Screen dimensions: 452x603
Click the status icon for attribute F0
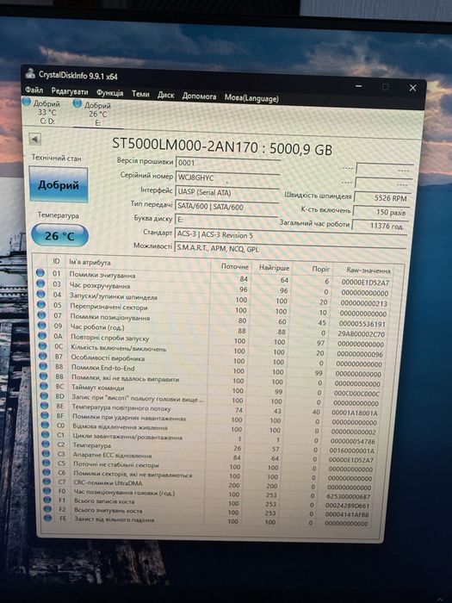tap(46, 490)
